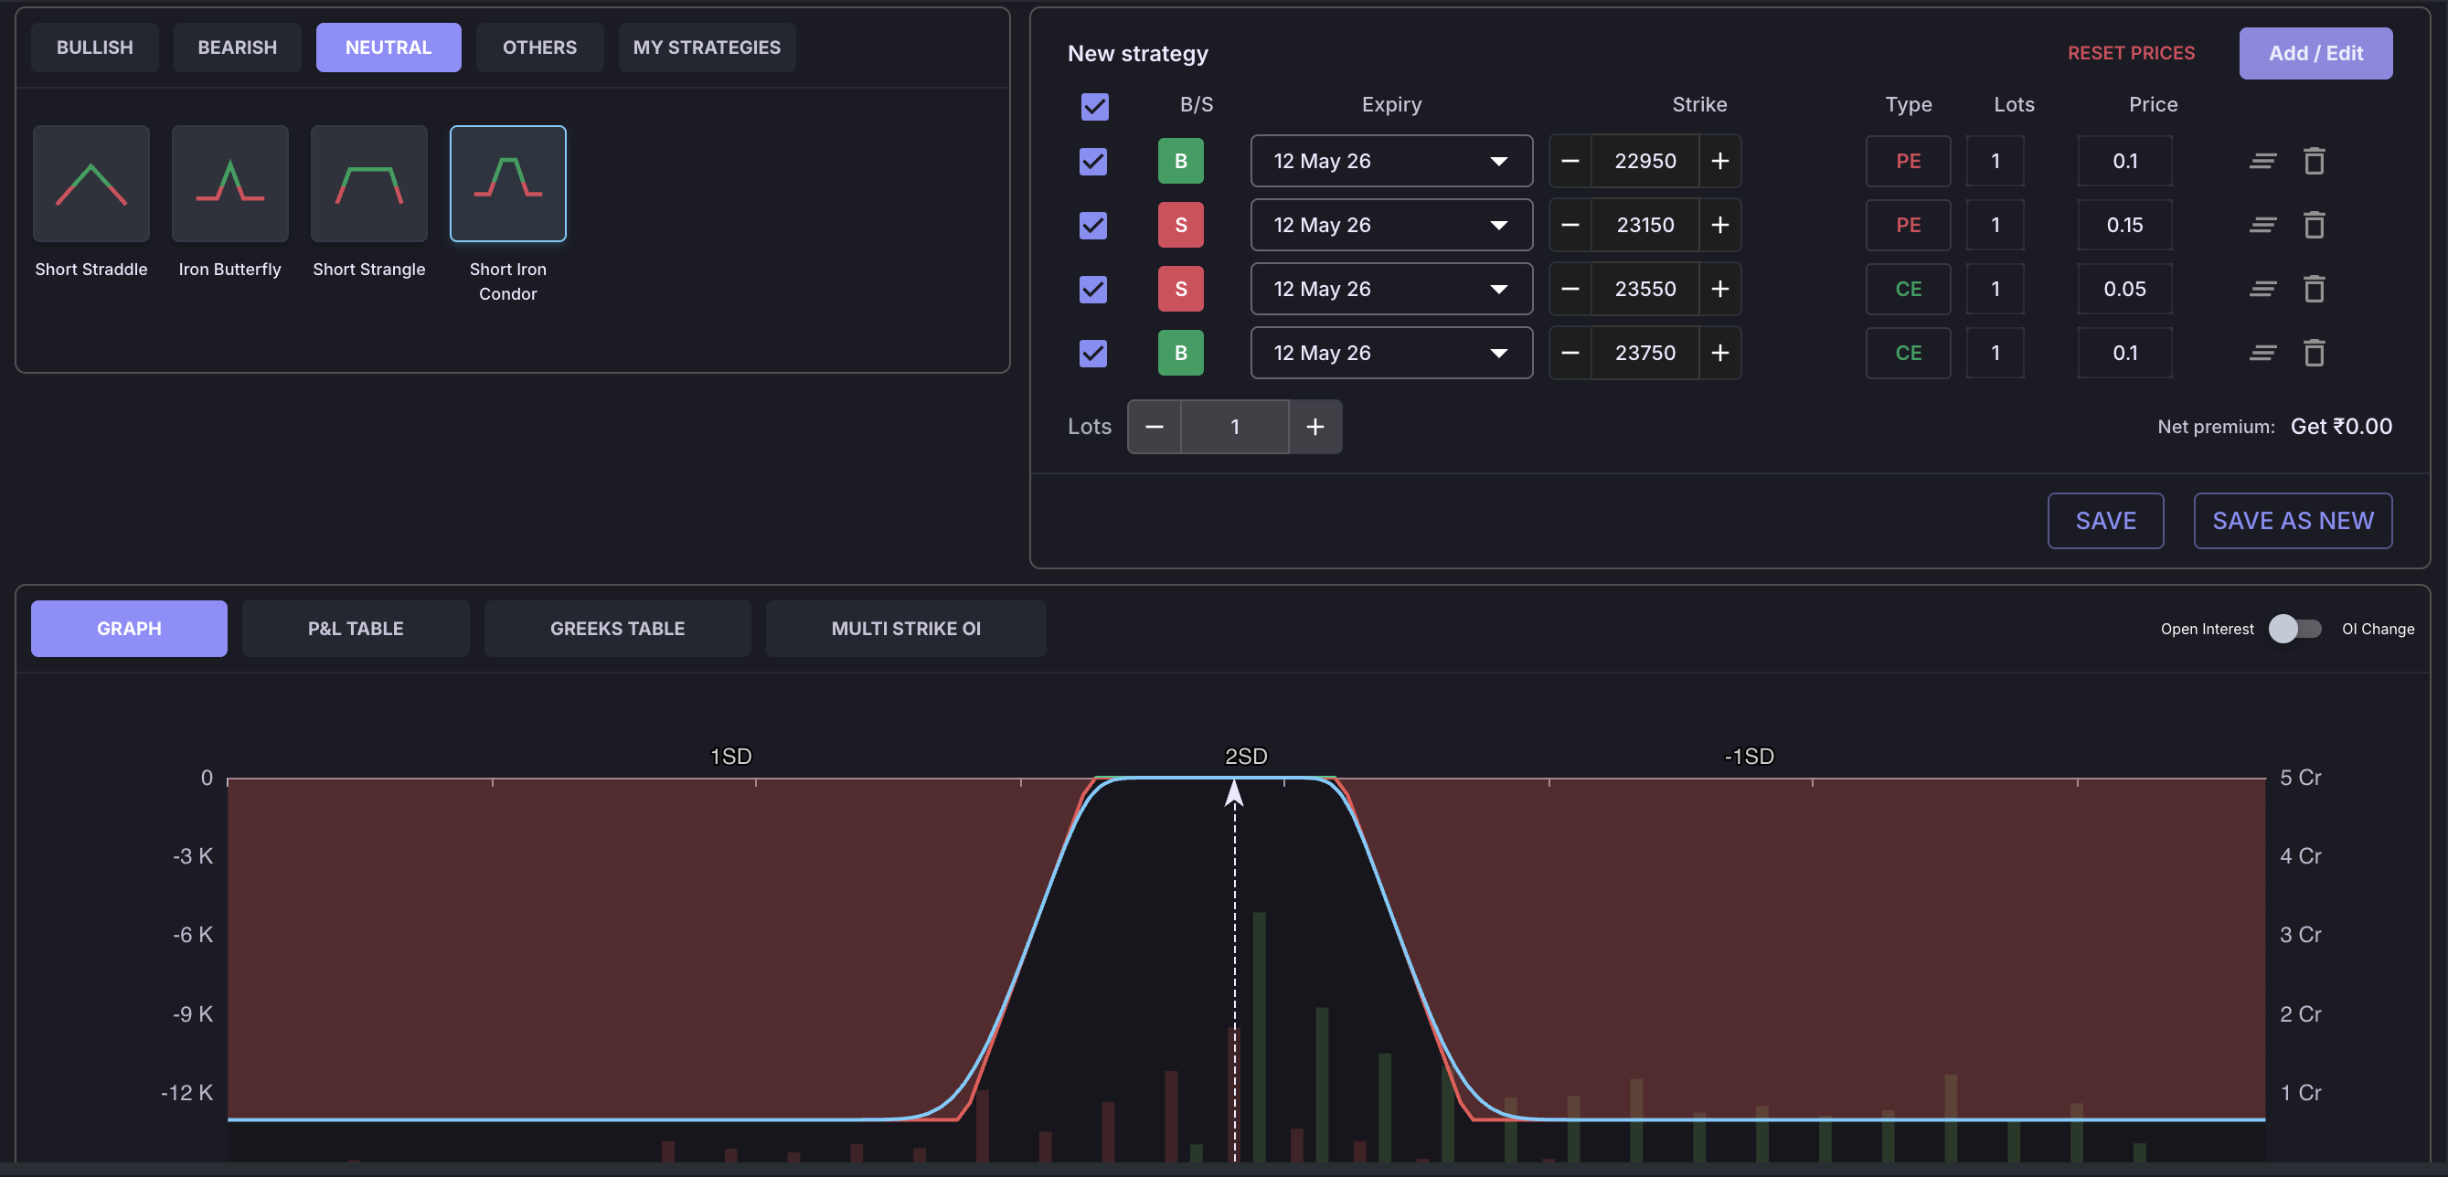Edit the 23550 strike value field

tap(1645, 289)
